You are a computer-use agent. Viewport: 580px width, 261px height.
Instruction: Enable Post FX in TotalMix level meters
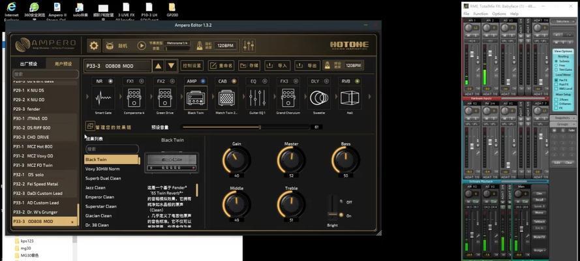pyautogui.click(x=556, y=84)
